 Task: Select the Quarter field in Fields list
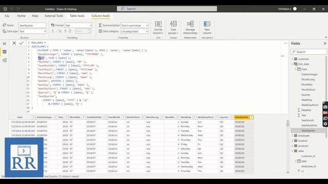[305, 95]
